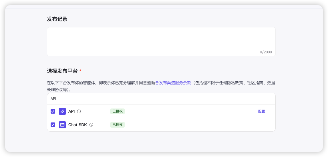This screenshot has width=328, height=157.
Task: Click the 发布记录 heading
Action: click(x=57, y=19)
